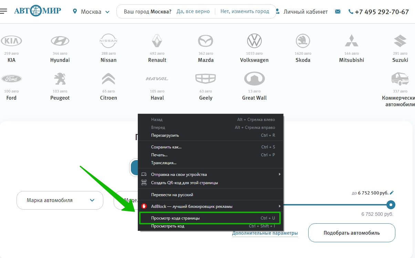Click the phone handset icon
Viewport: 415px width, 258px height.
click(351, 12)
